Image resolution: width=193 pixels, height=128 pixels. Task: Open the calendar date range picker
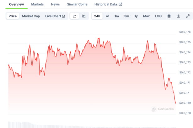[x=169, y=16]
